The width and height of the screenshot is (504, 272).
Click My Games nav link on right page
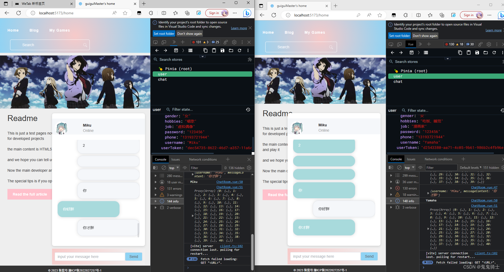315,32
